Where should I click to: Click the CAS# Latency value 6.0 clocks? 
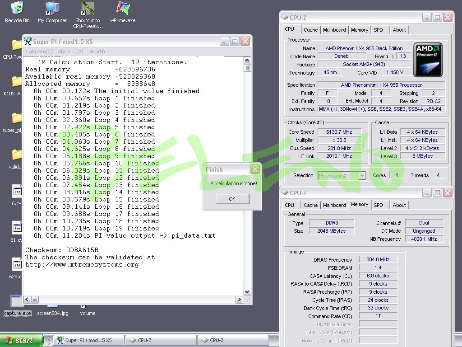(378, 276)
